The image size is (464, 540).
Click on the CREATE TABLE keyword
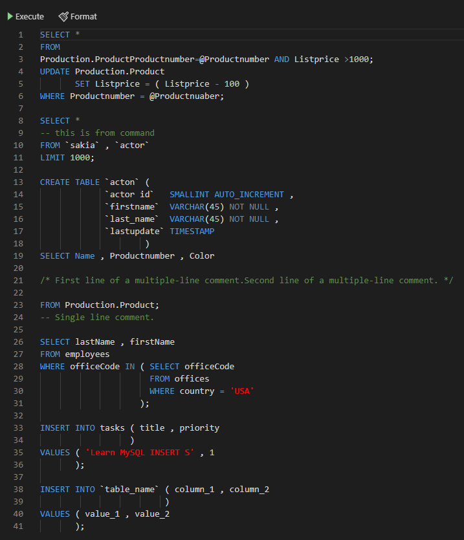pyautogui.click(x=70, y=182)
